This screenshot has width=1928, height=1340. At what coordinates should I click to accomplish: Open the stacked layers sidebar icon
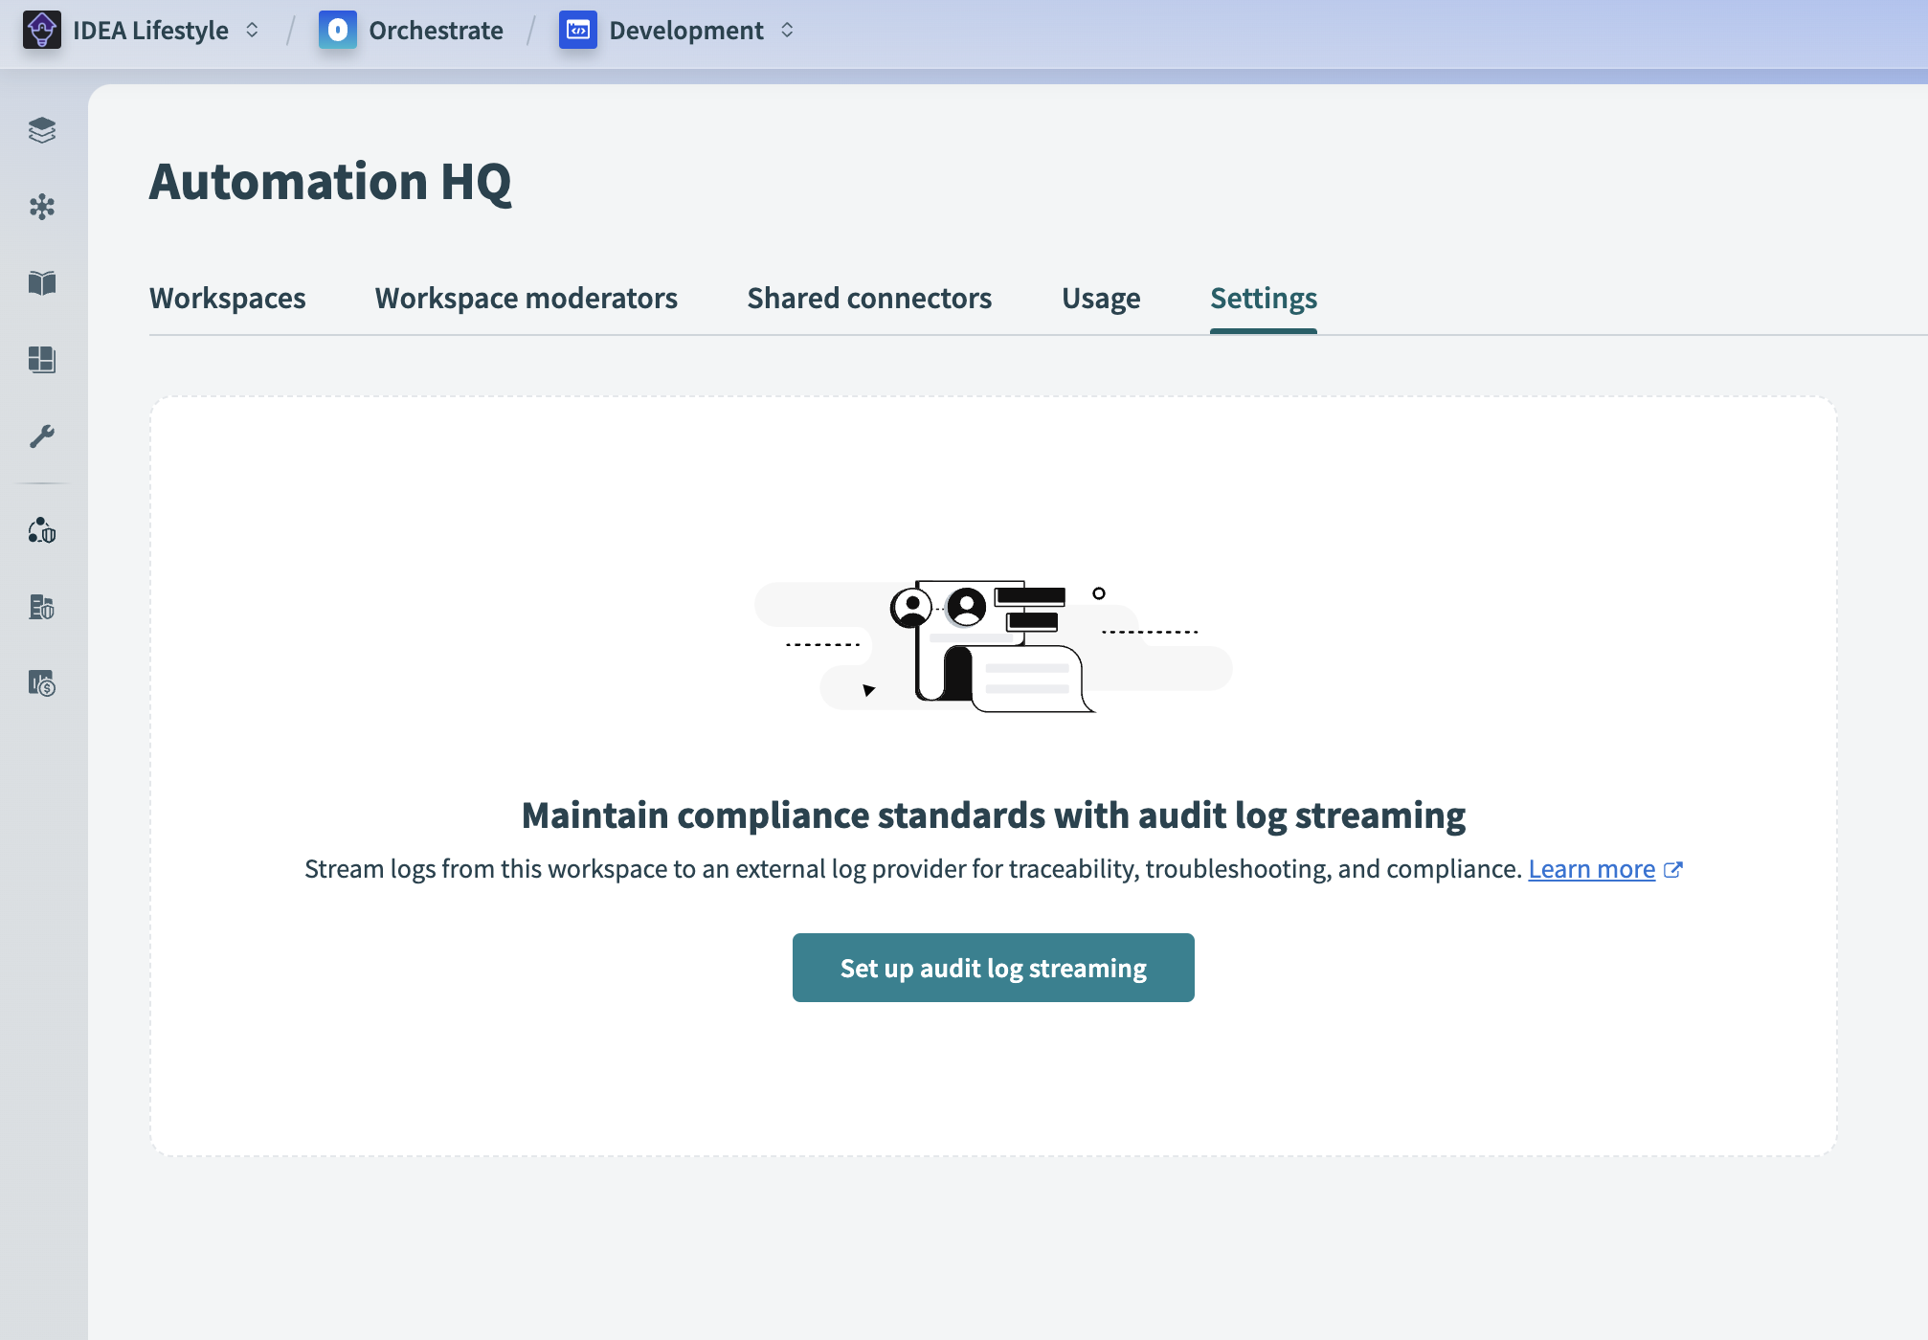[x=42, y=130]
